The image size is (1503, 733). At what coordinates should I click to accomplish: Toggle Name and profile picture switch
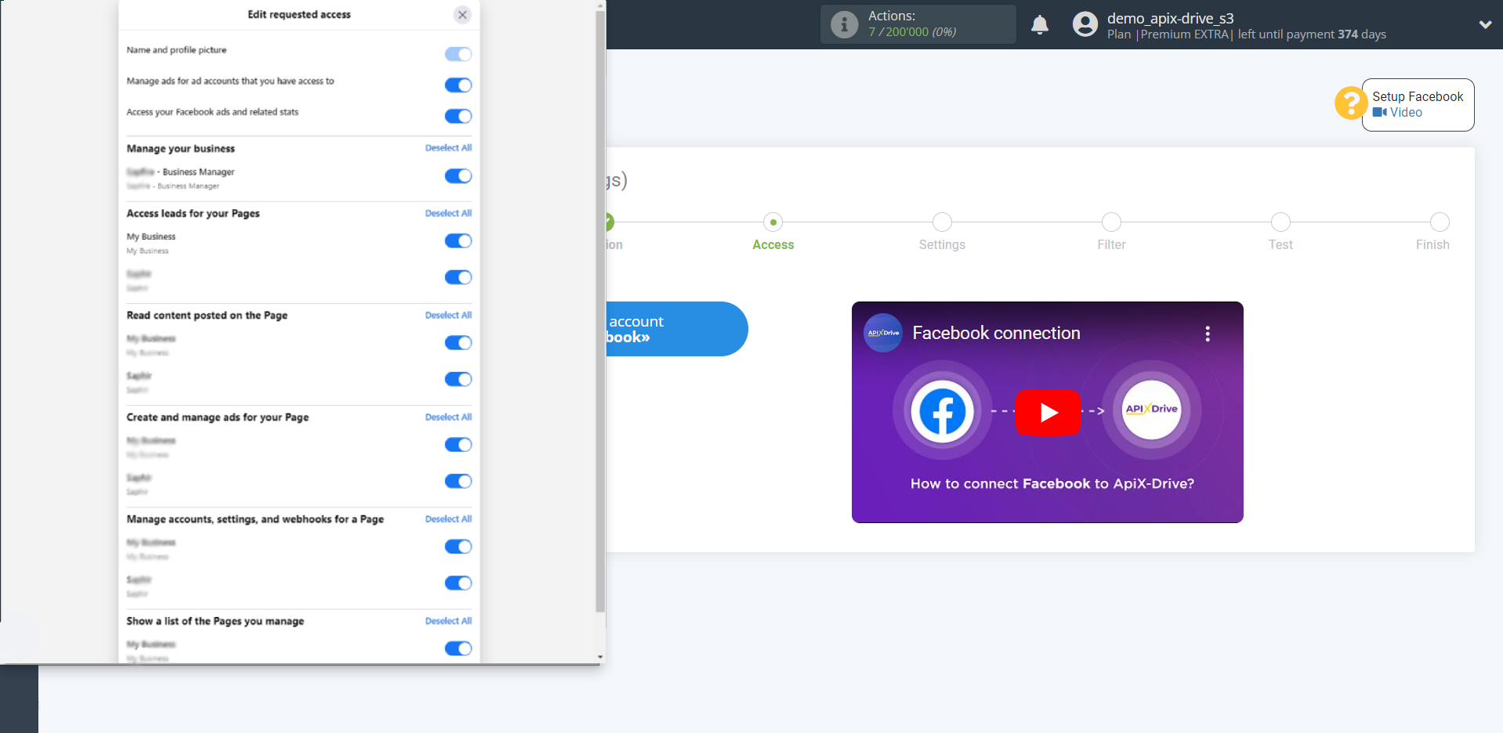pyautogui.click(x=458, y=54)
